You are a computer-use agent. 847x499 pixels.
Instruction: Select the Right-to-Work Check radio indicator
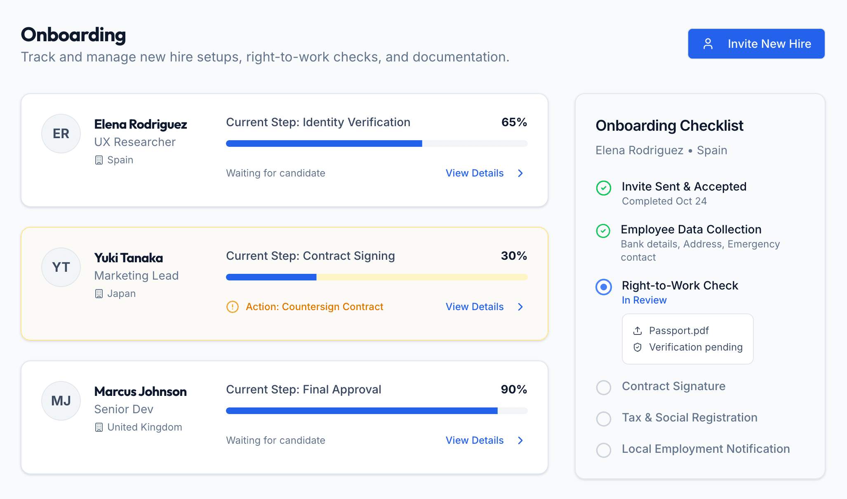click(603, 287)
